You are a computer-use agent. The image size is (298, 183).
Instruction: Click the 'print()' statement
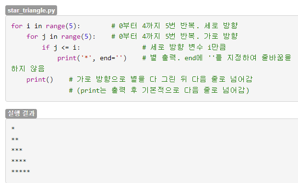pos(40,79)
